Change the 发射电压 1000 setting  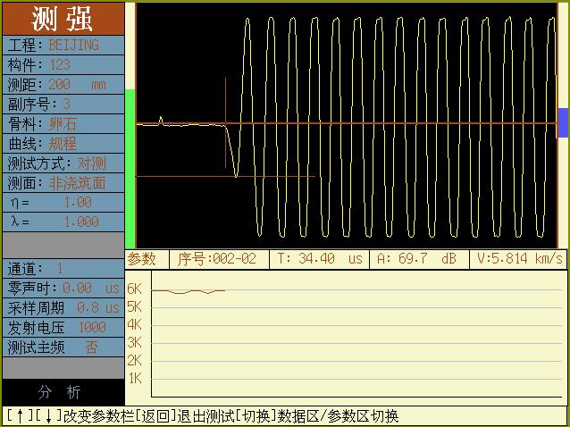pyautogui.click(x=62, y=327)
